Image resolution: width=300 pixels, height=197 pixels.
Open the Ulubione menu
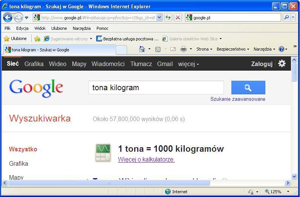click(59, 28)
